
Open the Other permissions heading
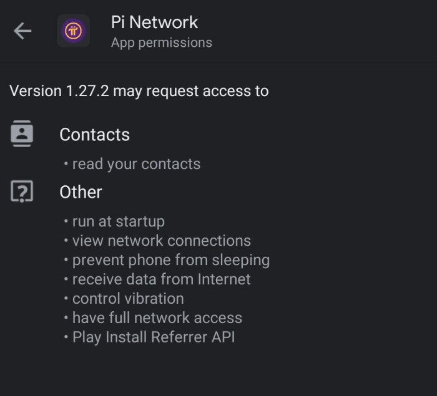click(x=81, y=192)
